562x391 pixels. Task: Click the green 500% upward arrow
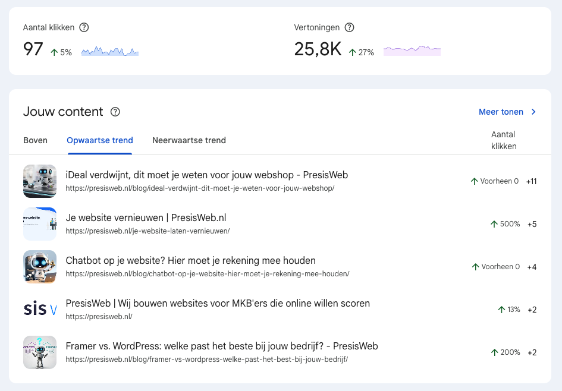click(494, 224)
